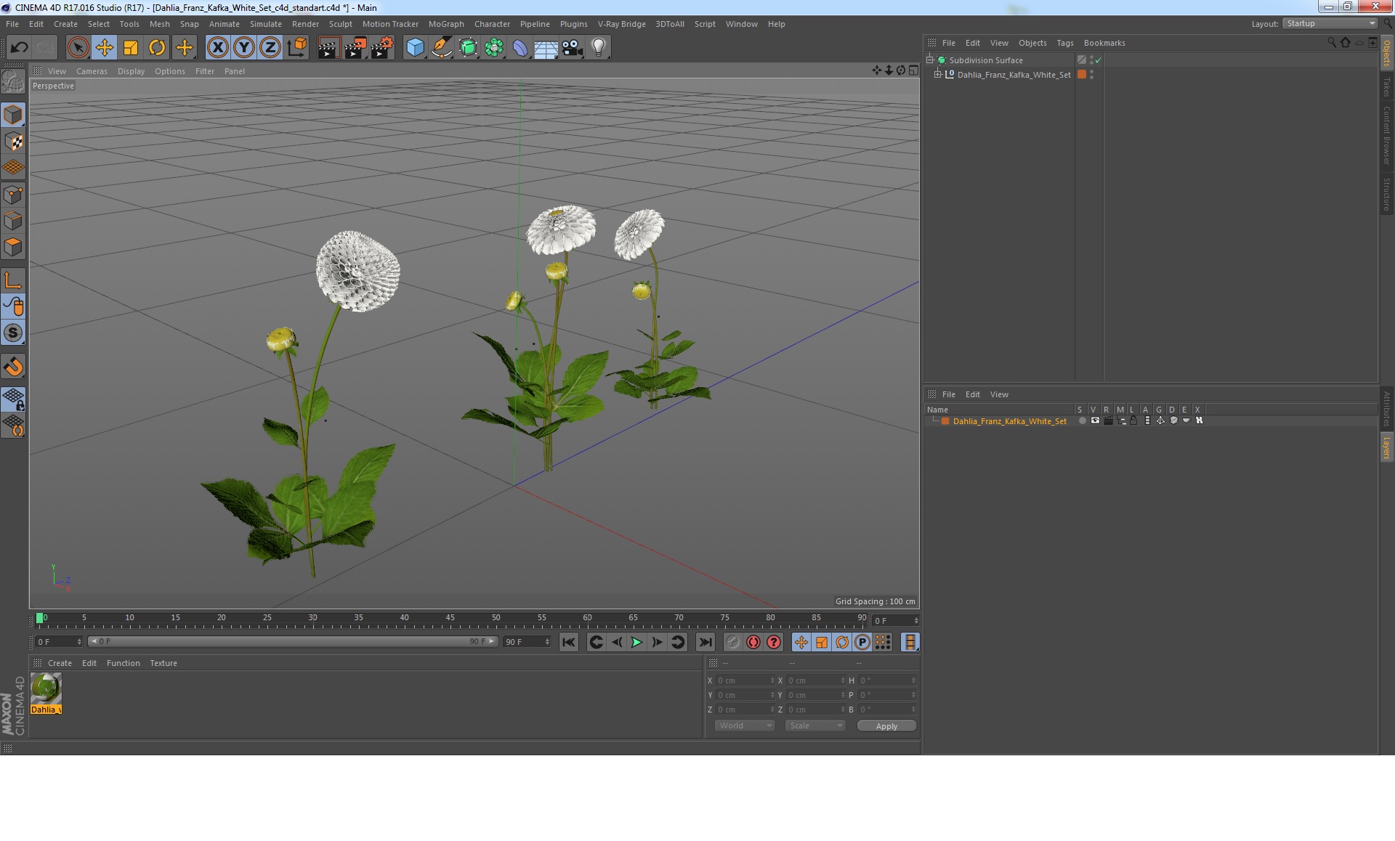The width and height of the screenshot is (1395, 841).
Task: Enable Edges mode
Action: (x=13, y=221)
